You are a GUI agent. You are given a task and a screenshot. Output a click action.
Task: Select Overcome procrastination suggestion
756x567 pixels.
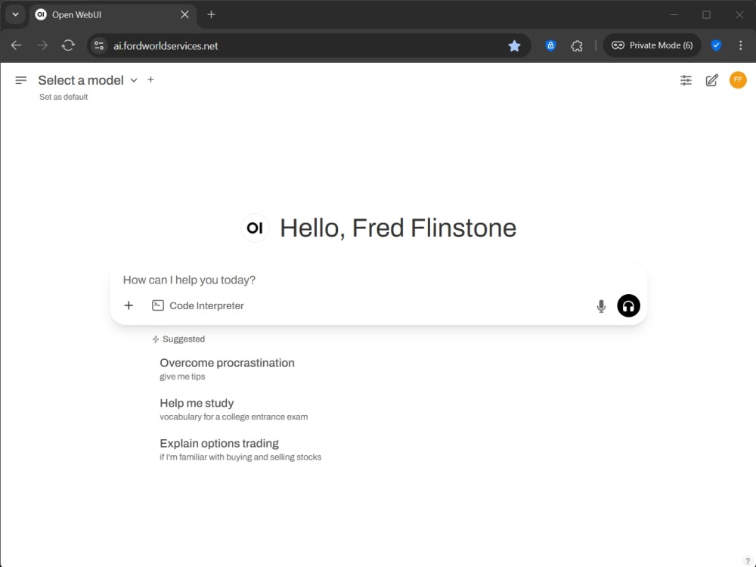(227, 369)
